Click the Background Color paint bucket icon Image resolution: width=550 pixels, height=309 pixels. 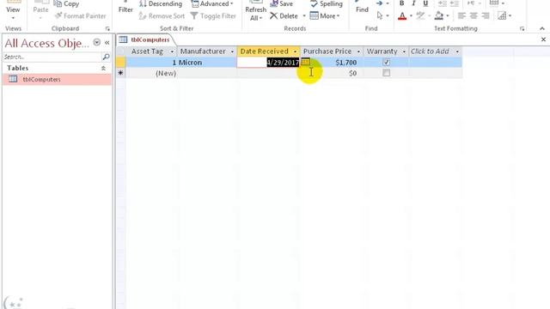[x=438, y=15]
